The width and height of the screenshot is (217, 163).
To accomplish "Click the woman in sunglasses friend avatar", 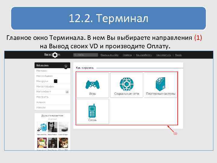I will (52, 127).
